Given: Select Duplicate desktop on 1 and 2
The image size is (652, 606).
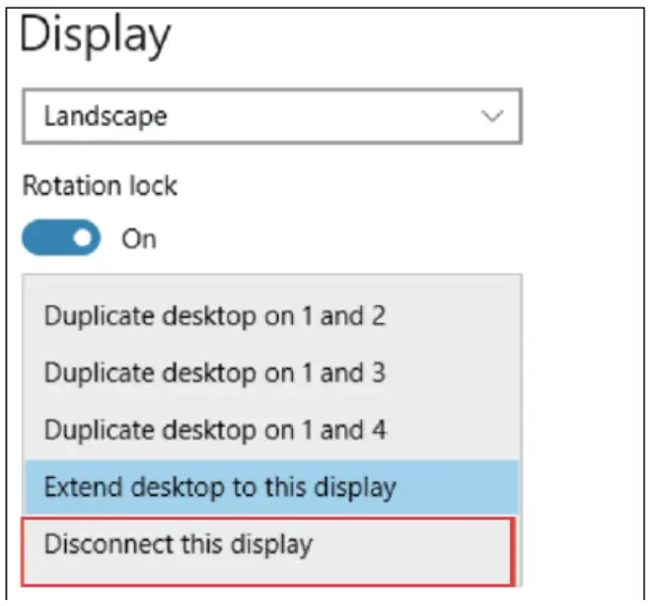Looking at the screenshot, I should pos(215,317).
